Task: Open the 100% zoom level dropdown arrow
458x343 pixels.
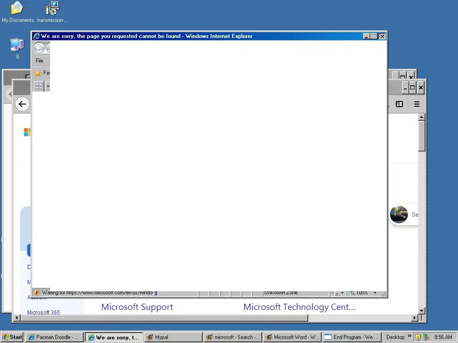Action: coord(375,293)
